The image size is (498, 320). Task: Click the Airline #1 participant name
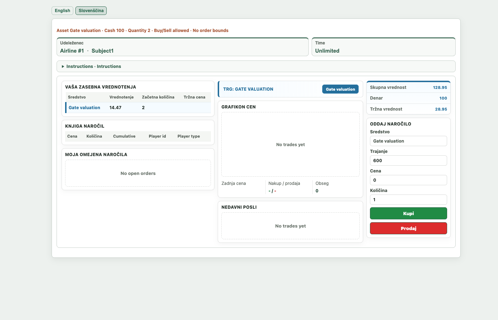(x=72, y=51)
